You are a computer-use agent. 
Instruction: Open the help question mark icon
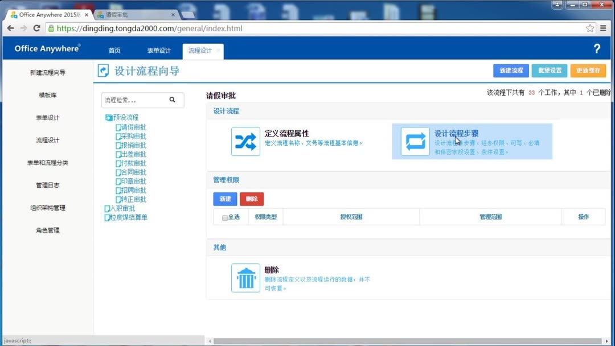click(596, 49)
